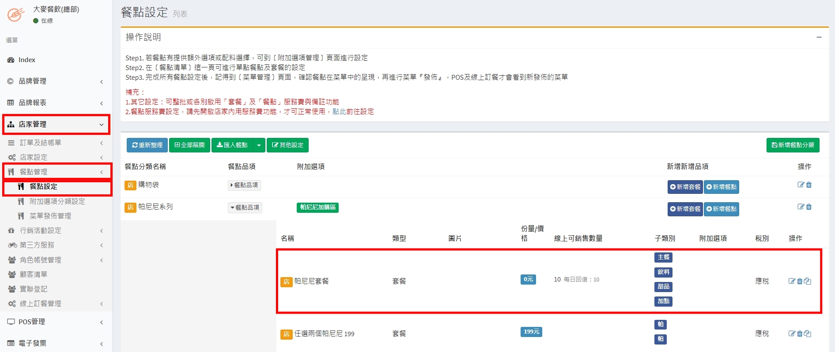Click edit icon for 帕尼尼套餐 row
This screenshot has height=352, width=835.
coord(792,281)
